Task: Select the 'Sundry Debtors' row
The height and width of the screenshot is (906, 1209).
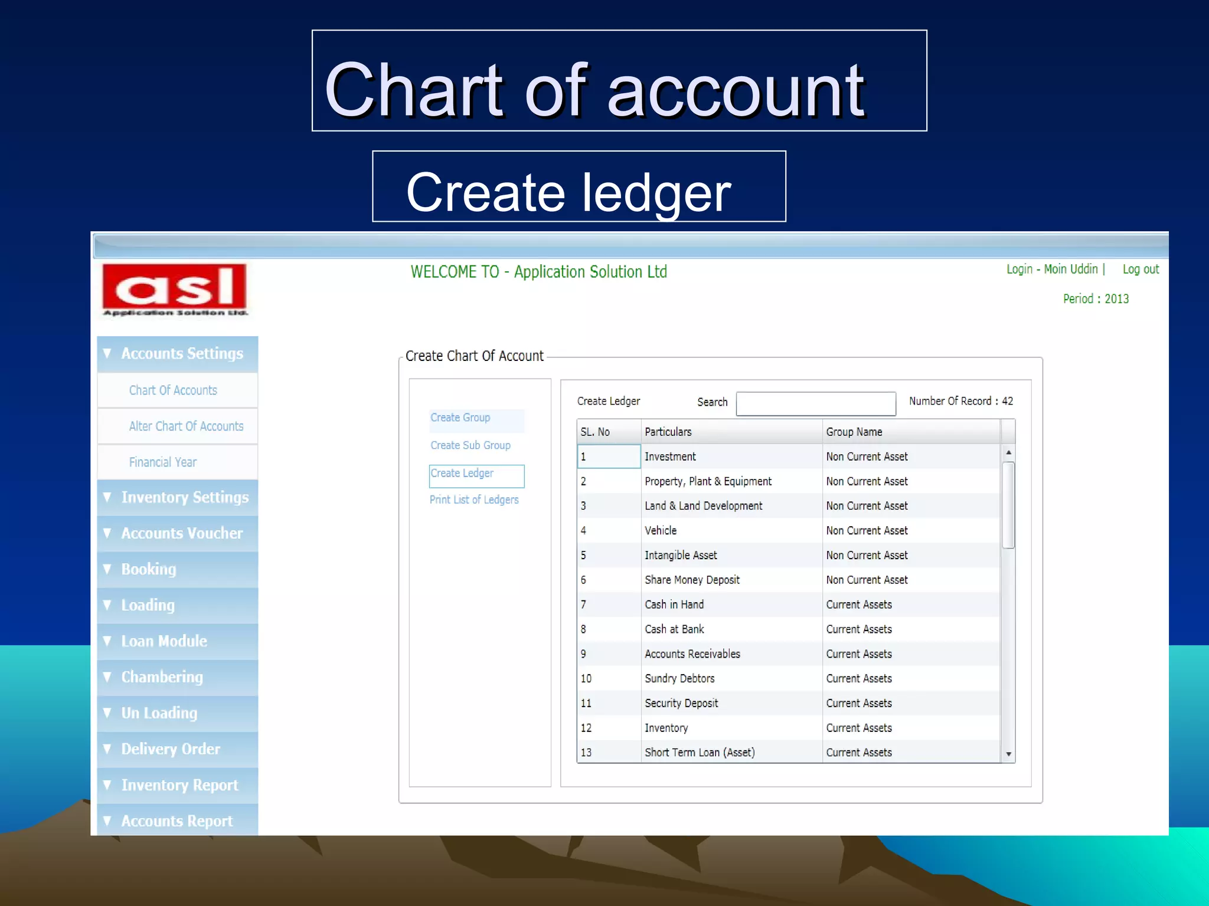Action: coord(789,678)
